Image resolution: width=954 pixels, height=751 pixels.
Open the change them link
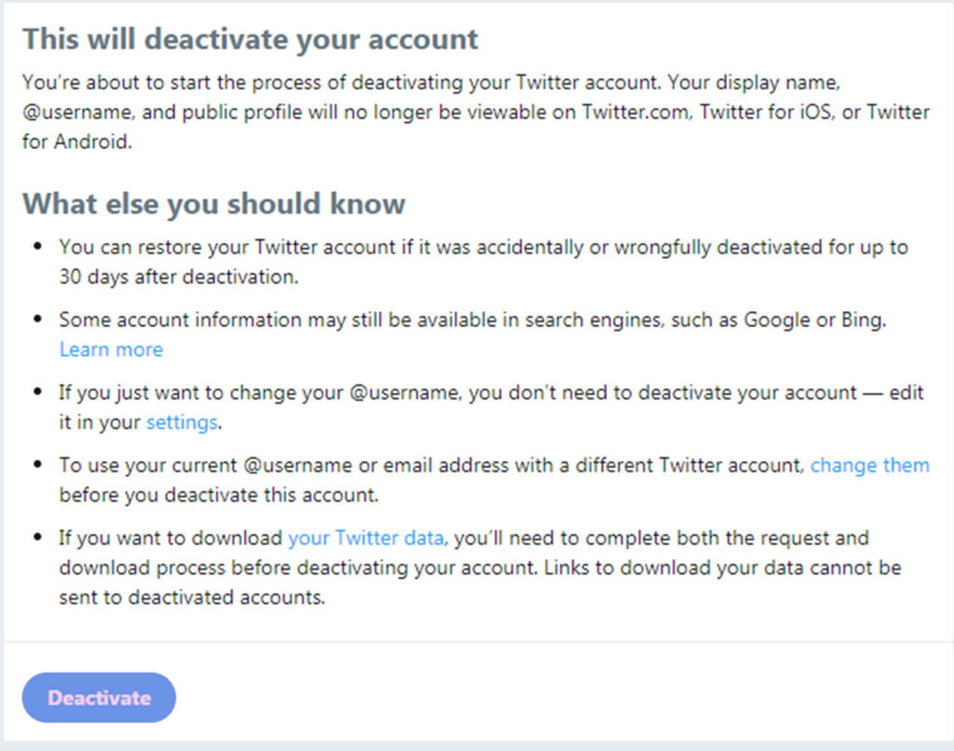869,465
